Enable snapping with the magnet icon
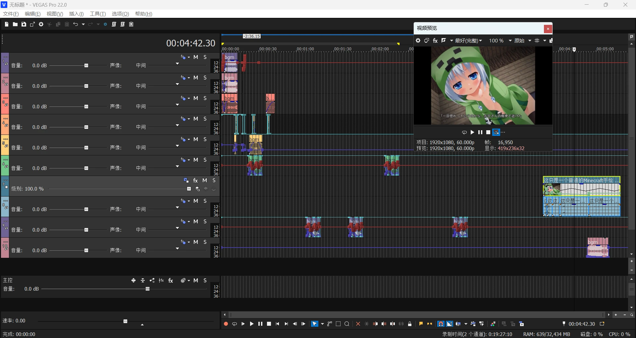636x338 pixels. point(441,324)
